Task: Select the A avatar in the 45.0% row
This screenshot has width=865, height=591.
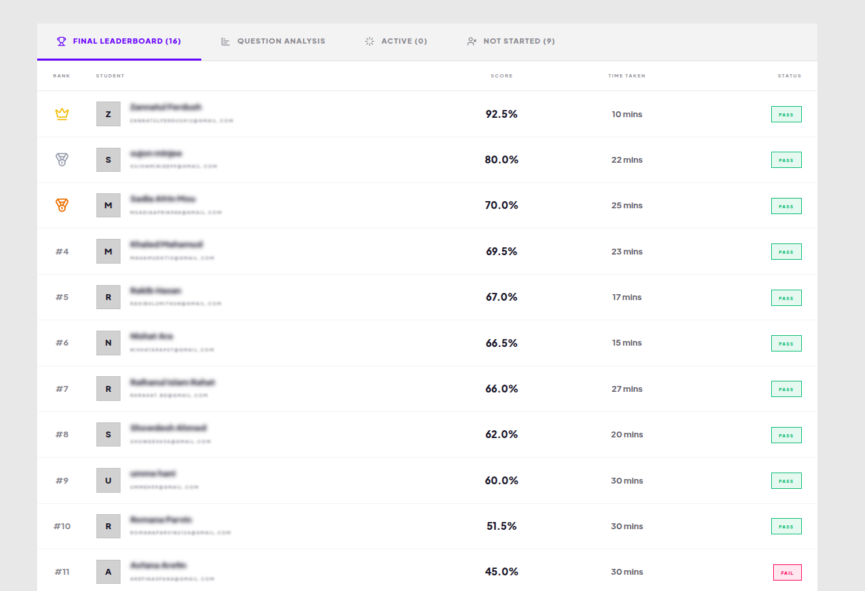Action: (x=108, y=571)
